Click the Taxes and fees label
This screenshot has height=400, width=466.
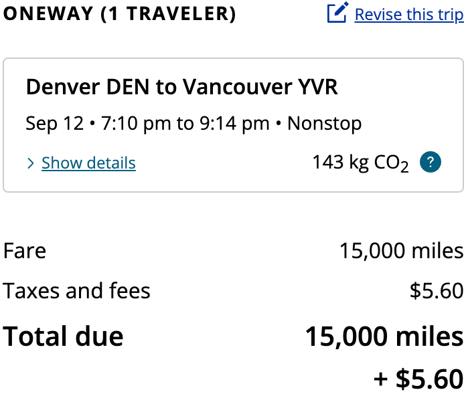(x=77, y=291)
